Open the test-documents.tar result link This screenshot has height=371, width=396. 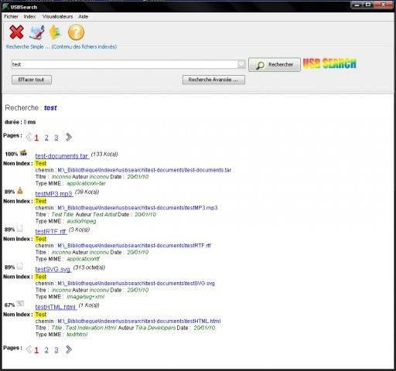tap(62, 156)
